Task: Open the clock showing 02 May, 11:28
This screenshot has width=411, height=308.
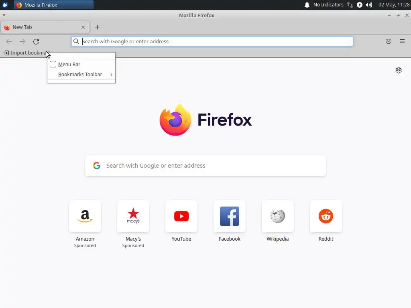Action: [x=394, y=5]
